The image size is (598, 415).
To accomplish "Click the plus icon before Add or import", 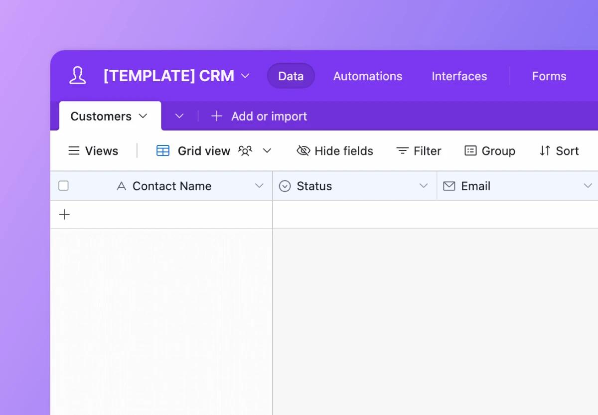I will pos(216,116).
